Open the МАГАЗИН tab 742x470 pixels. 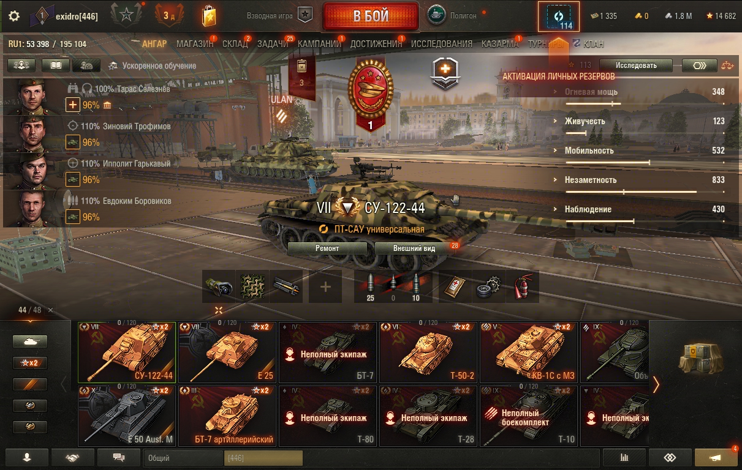tap(195, 44)
